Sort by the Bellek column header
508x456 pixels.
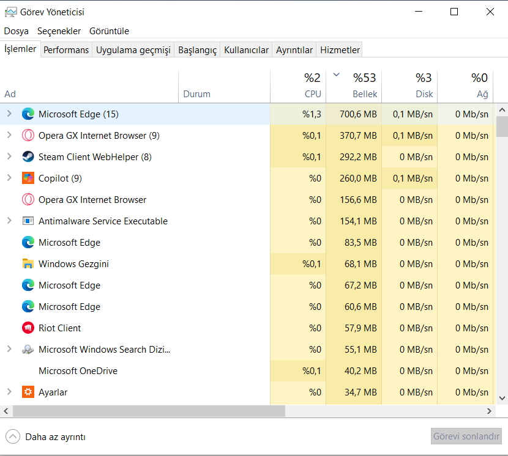[354, 86]
